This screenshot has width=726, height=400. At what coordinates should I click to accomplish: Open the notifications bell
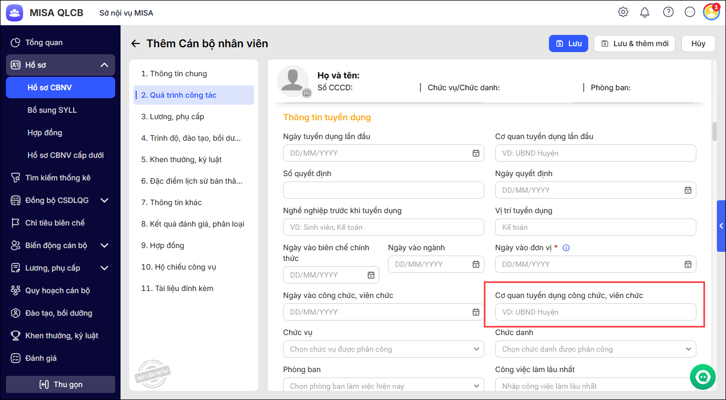(x=645, y=12)
